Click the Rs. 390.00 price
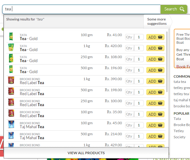 coord(113,79)
